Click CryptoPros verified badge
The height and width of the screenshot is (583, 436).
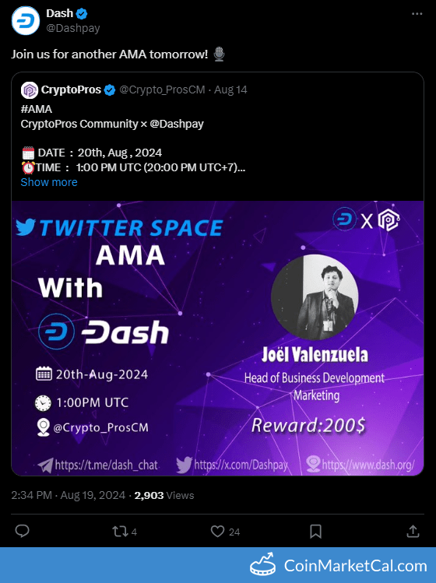110,90
